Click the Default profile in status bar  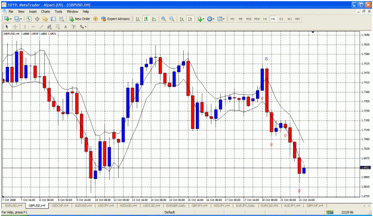pyautogui.click(x=169, y=212)
